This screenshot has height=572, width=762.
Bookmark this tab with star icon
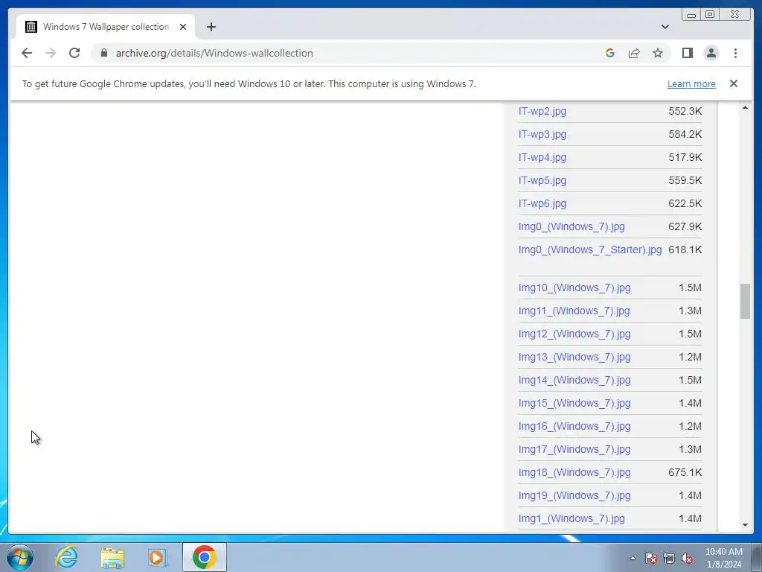658,53
